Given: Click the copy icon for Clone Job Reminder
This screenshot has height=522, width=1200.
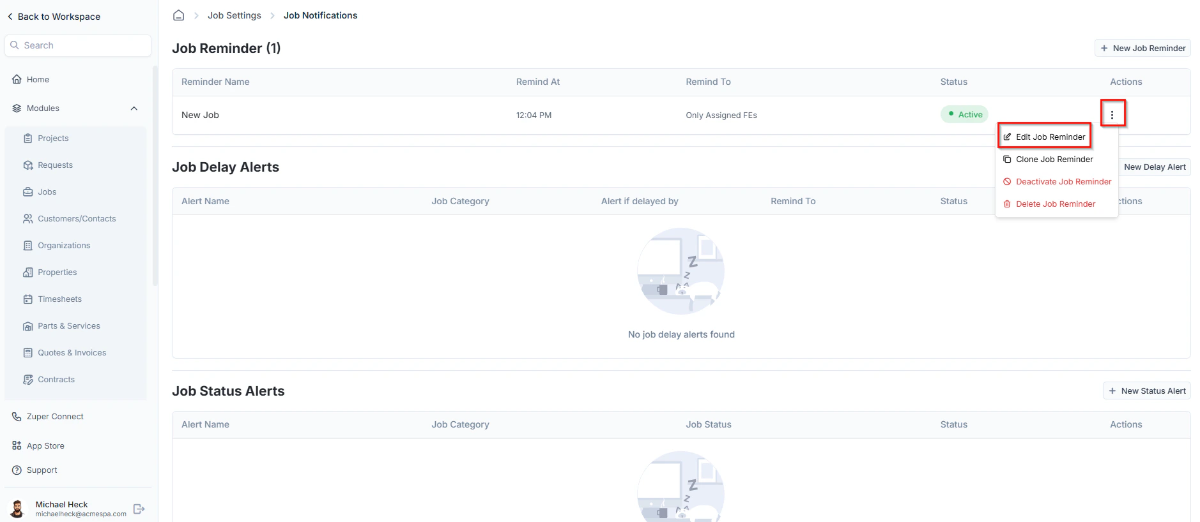Looking at the screenshot, I should tap(1007, 160).
